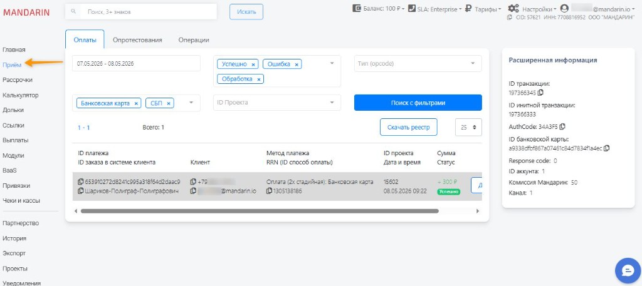The height and width of the screenshot is (286, 642).
Task: Copy the CID icon in header
Action: point(509,18)
